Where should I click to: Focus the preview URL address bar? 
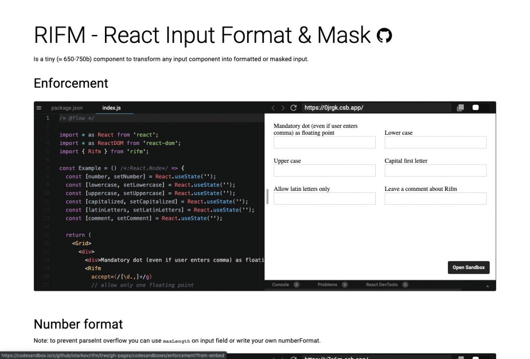point(376,107)
